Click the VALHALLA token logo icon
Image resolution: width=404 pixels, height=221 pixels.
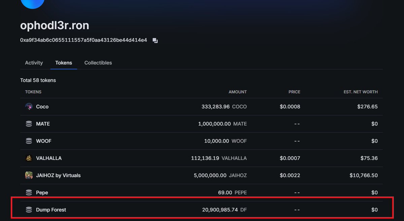point(29,158)
